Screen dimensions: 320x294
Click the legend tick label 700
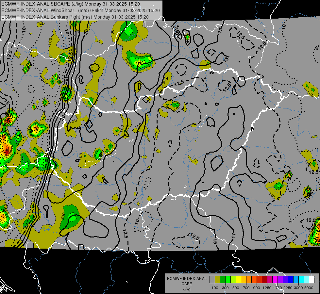[246, 288]
